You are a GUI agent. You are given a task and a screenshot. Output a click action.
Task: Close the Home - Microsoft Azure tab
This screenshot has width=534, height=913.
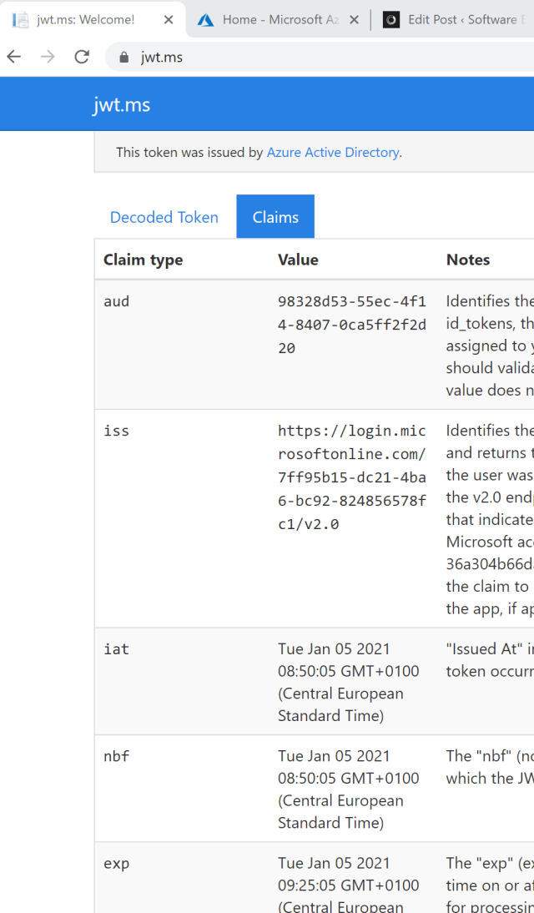[354, 19]
